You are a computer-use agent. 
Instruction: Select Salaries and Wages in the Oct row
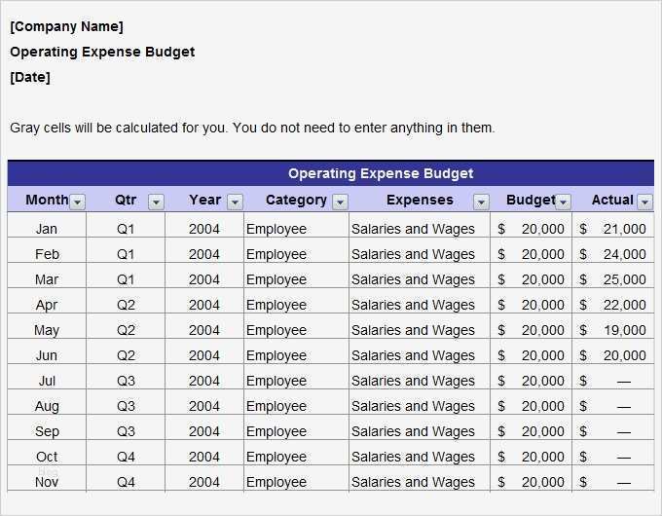(413, 457)
